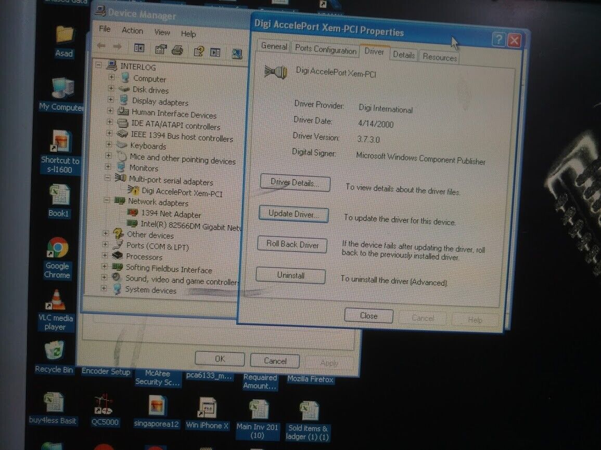Click the Back arrow in Device Manager toolbar
Screen dimensions: 601x450
(x=101, y=46)
